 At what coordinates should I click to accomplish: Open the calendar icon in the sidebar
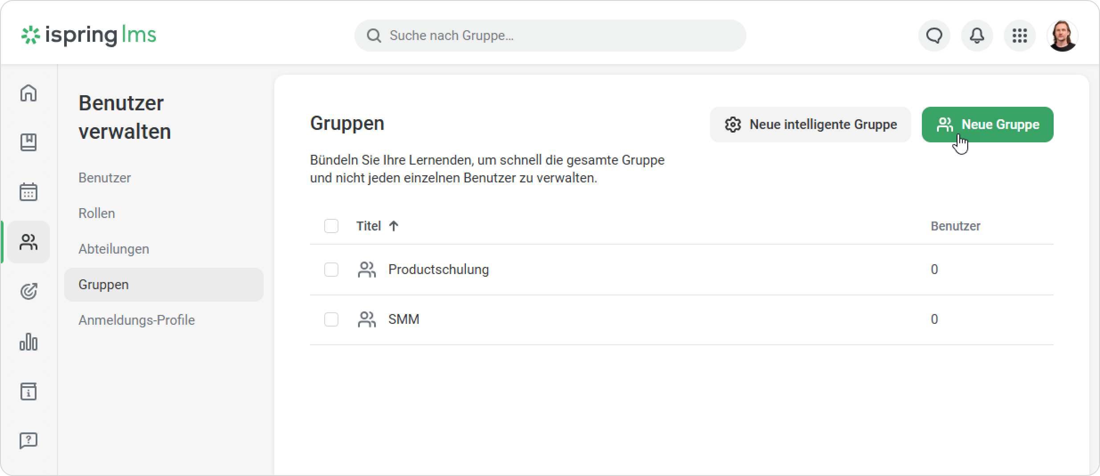[29, 192]
